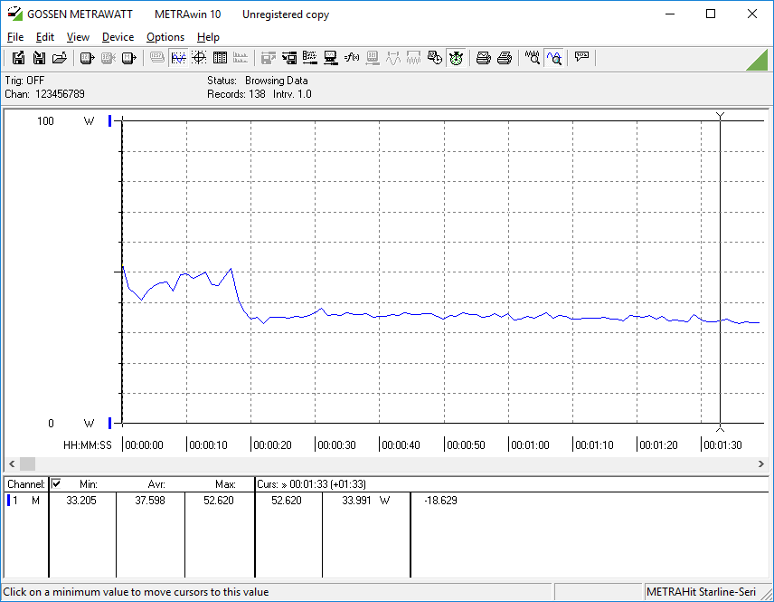The height and width of the screenshot is (602, 774).
Task: Click the cursor marker atop the chart
Action: point(720,116)
